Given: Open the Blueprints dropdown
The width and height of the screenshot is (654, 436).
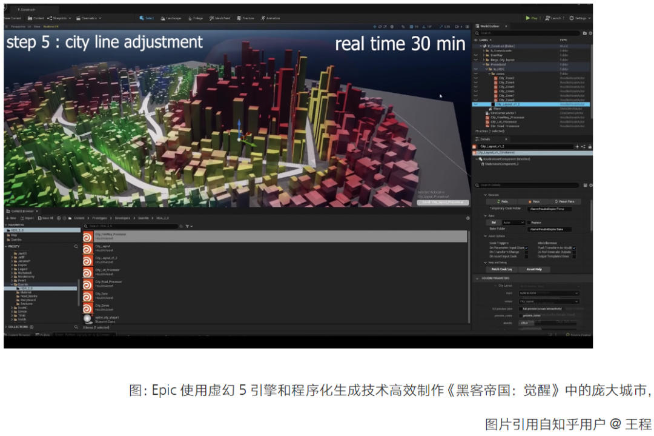Looking at the screenshot, I should 59,18.
